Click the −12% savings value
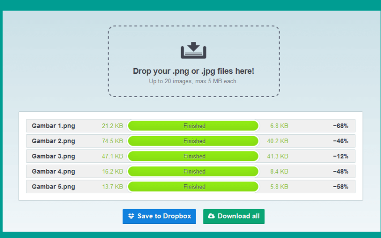 pyautogui.click(x=341, y=156)
